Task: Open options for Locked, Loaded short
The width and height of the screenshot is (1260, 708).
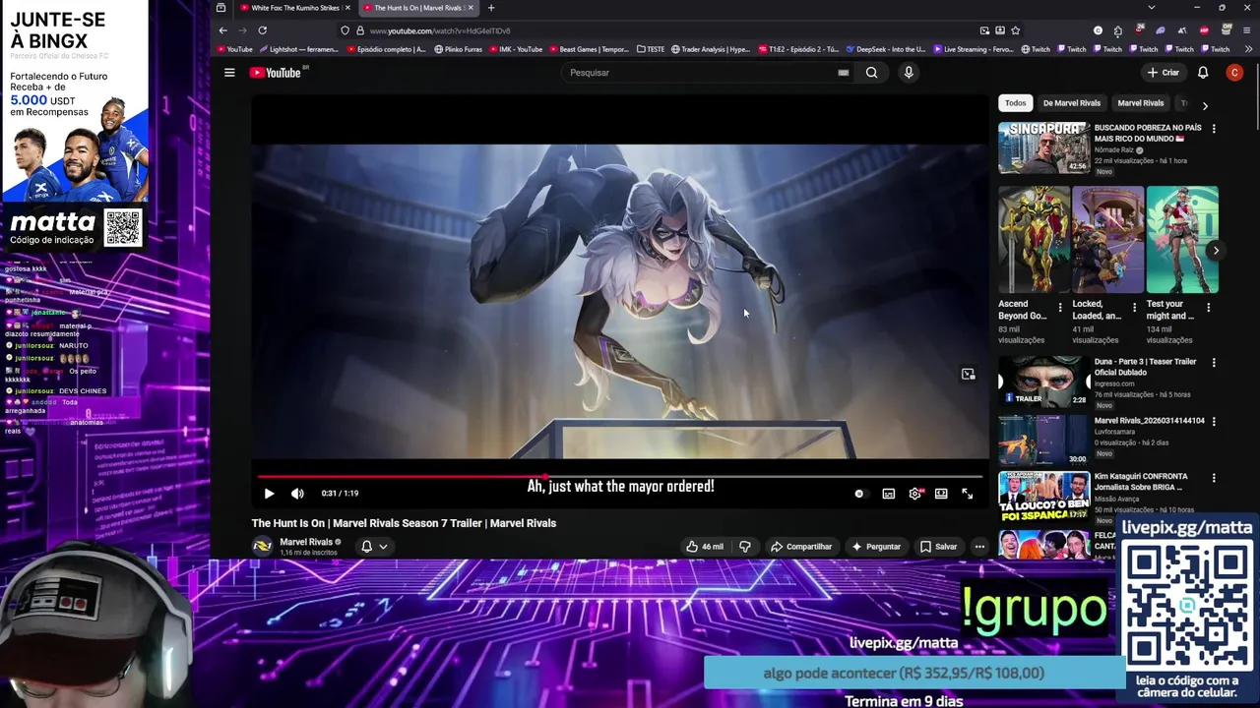Action: pyautogui.click(x=1134, y=308)
